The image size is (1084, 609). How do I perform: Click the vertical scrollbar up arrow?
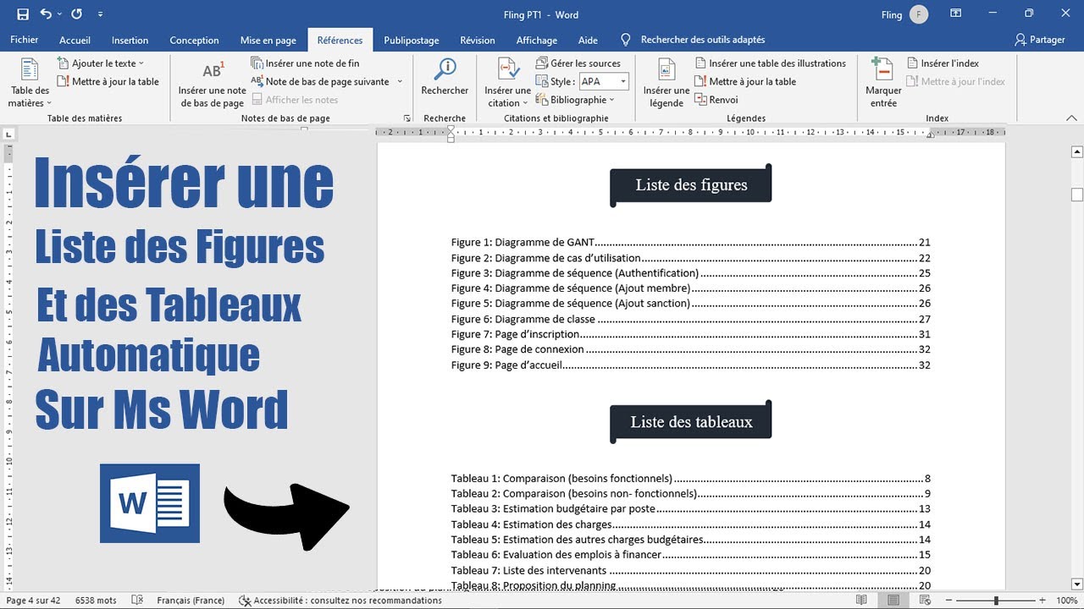tap(1077, 152)
